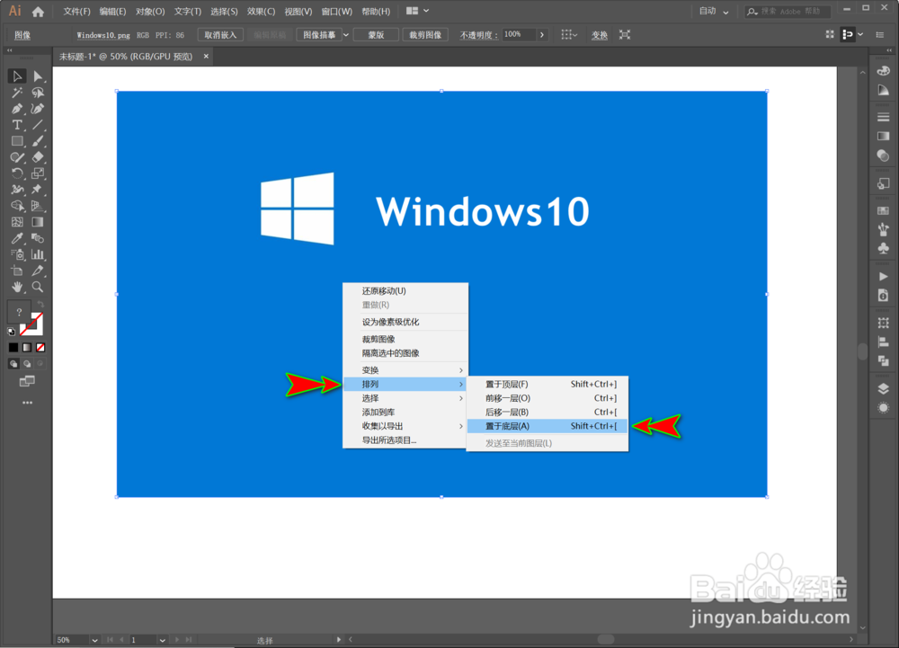
Task: Choose 置于底层(A) from submenu
Action: pyautogui.click(x=547, y=426)
